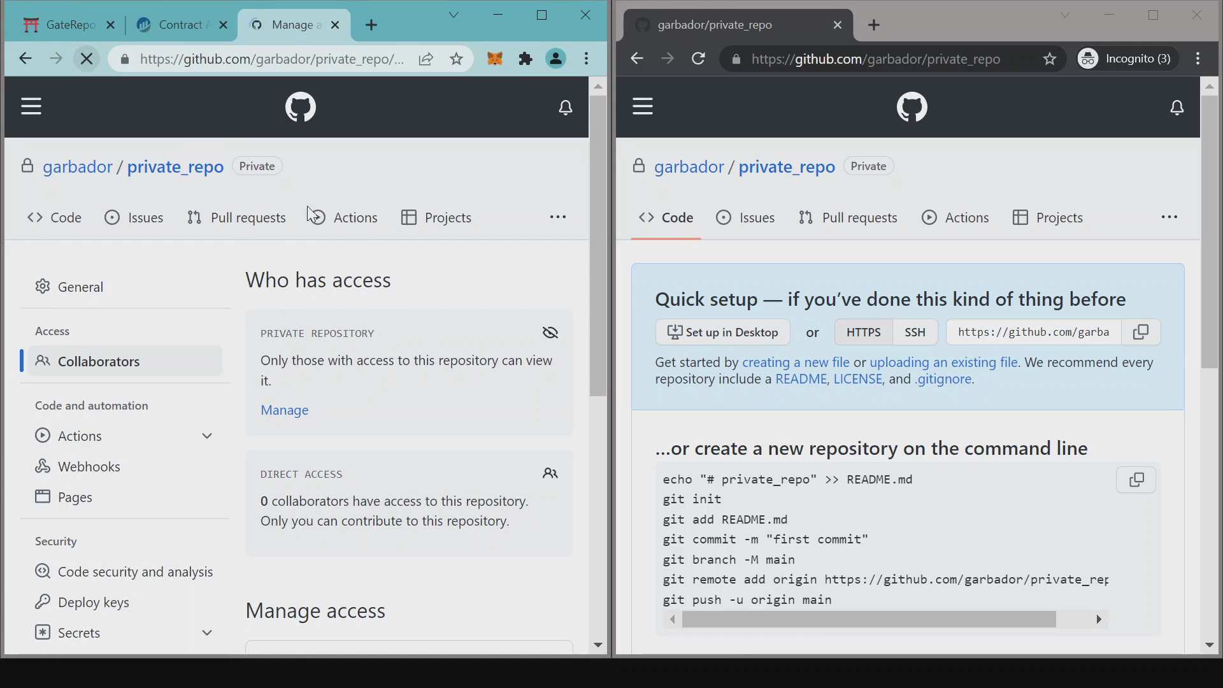Go back in Incognito browser window
Image resolution: width=1223 pixels, height=688 pixels.
tap(637, 59)
